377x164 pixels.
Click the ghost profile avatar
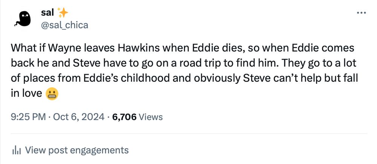(x=23, y=19)
